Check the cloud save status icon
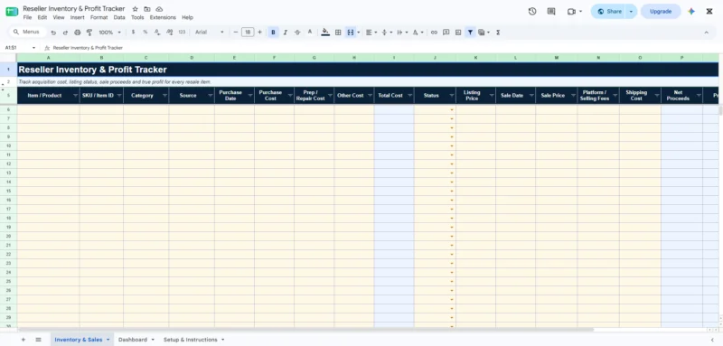Viewport: 723px width, 346px height. tap(159, 9)
